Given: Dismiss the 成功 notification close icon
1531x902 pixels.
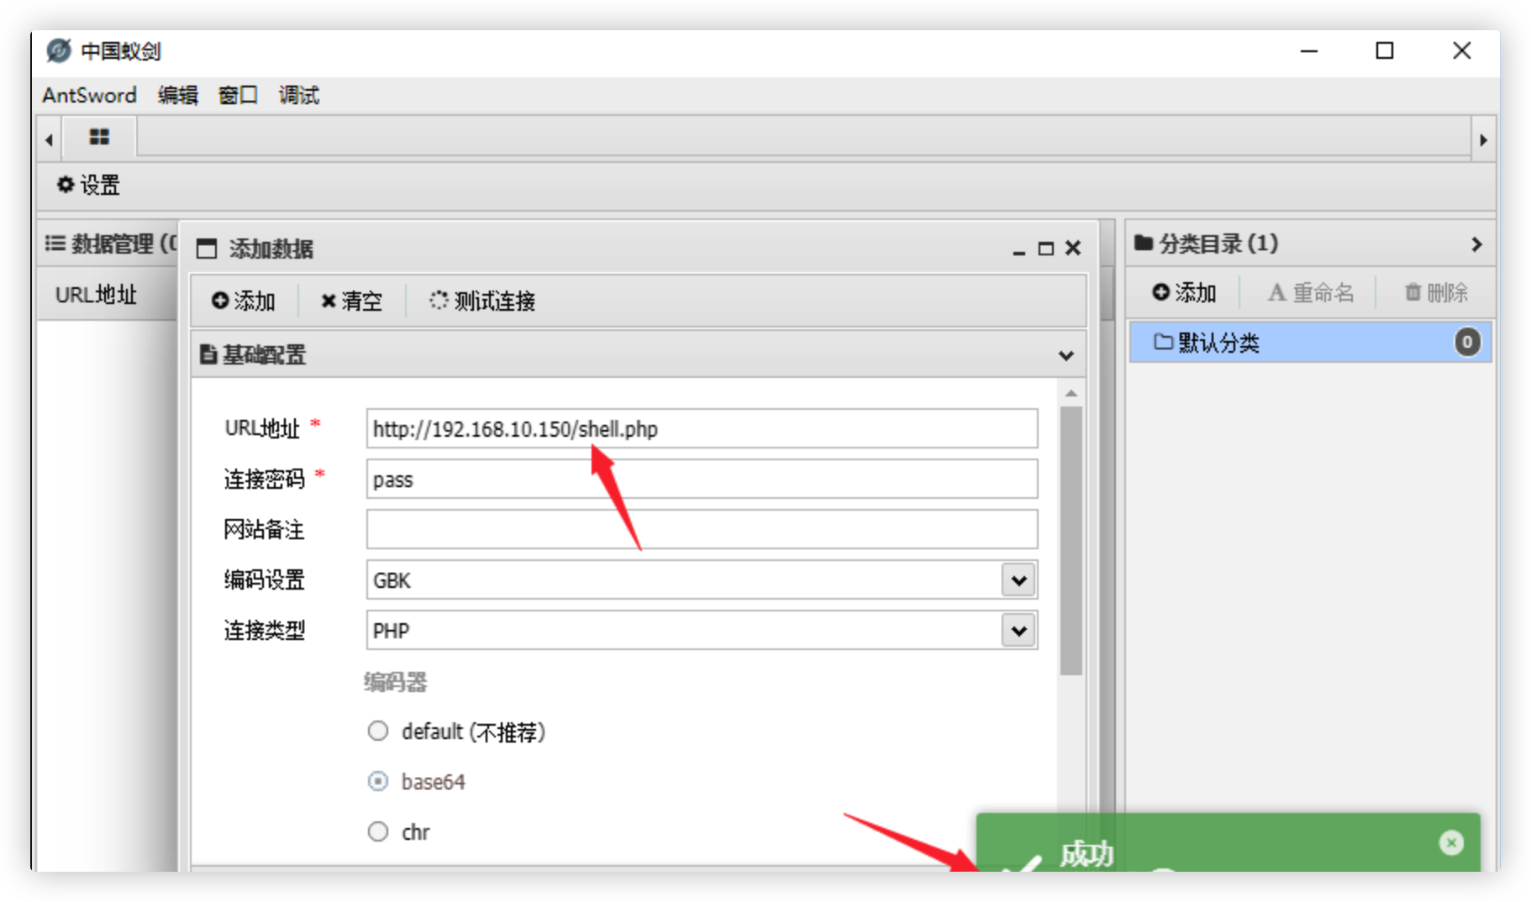Looking at the screenshot, I should (1451, 842).
